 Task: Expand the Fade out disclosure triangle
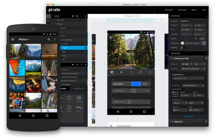pyautogui.click(x=170, y=122)
